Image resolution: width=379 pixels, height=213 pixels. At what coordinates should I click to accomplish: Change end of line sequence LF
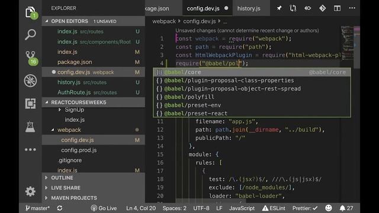219,208
